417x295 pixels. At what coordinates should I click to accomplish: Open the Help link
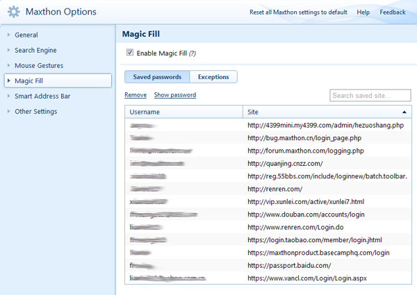point(363,12)
